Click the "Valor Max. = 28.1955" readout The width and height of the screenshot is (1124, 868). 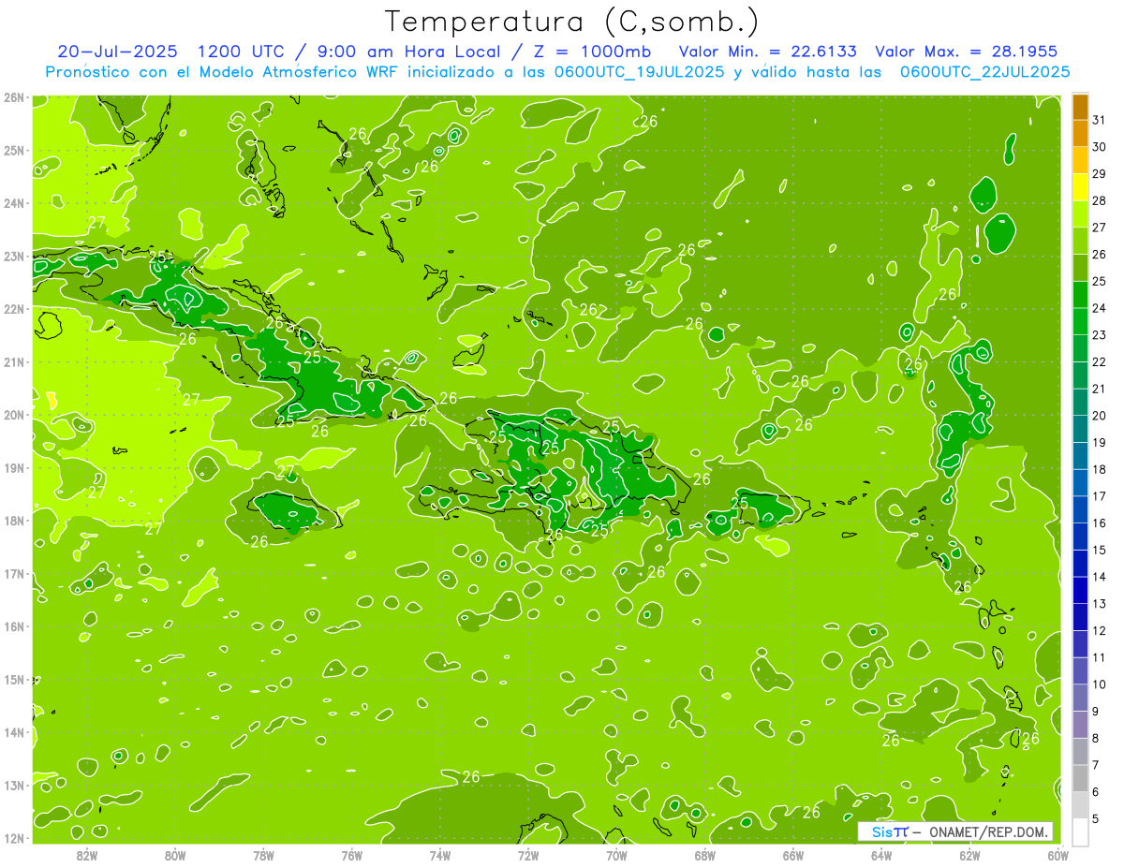tap(969, 51)
